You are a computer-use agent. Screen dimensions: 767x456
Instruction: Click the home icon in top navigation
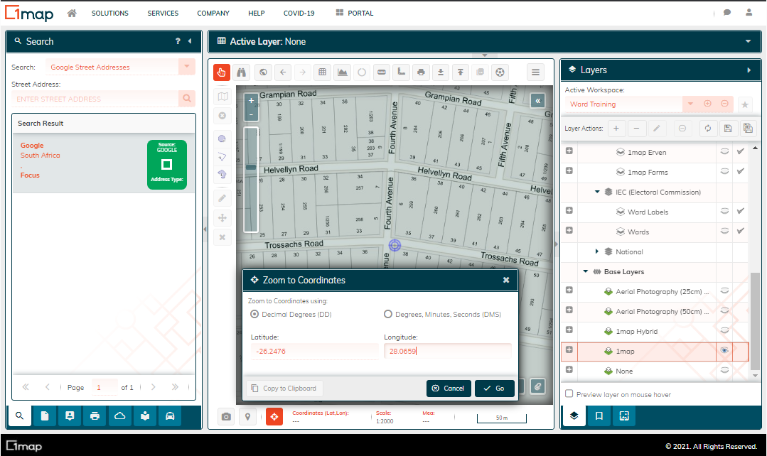(72, 13)
